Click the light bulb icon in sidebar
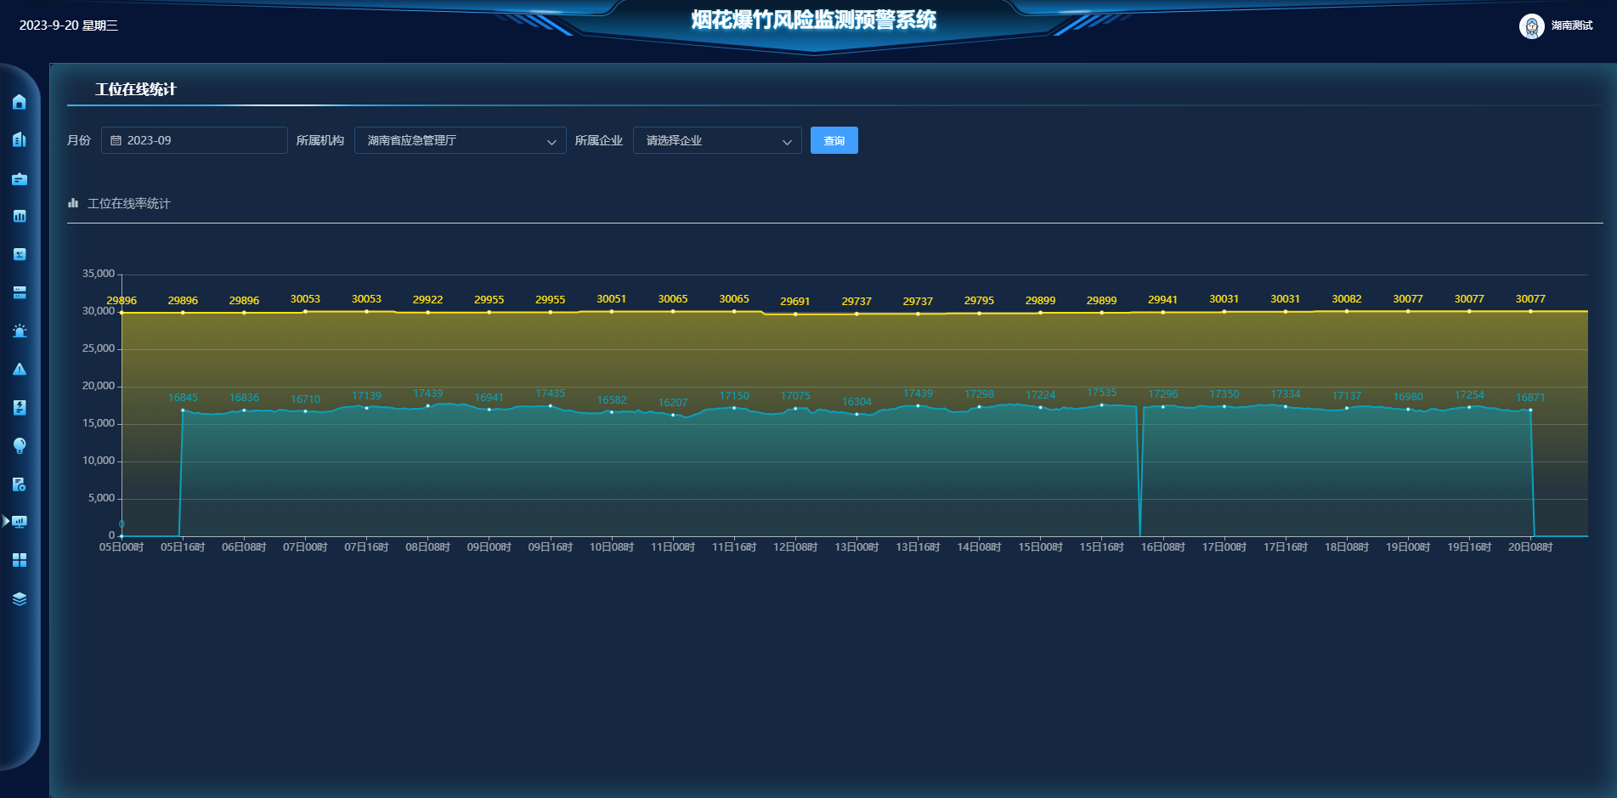 point(20,445)
